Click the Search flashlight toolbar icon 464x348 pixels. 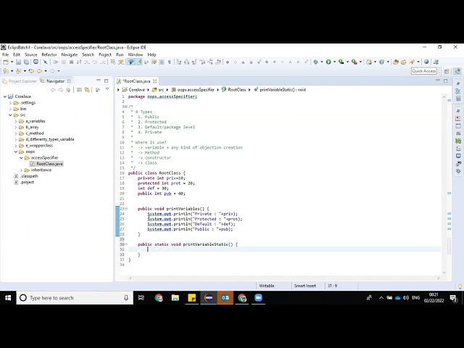coord(412,62)
